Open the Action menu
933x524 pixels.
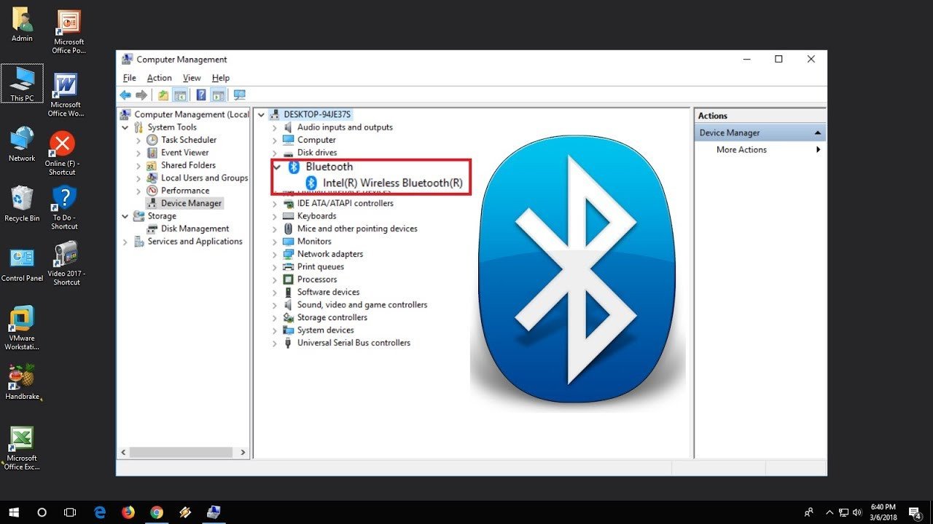(x=159, y=78)
